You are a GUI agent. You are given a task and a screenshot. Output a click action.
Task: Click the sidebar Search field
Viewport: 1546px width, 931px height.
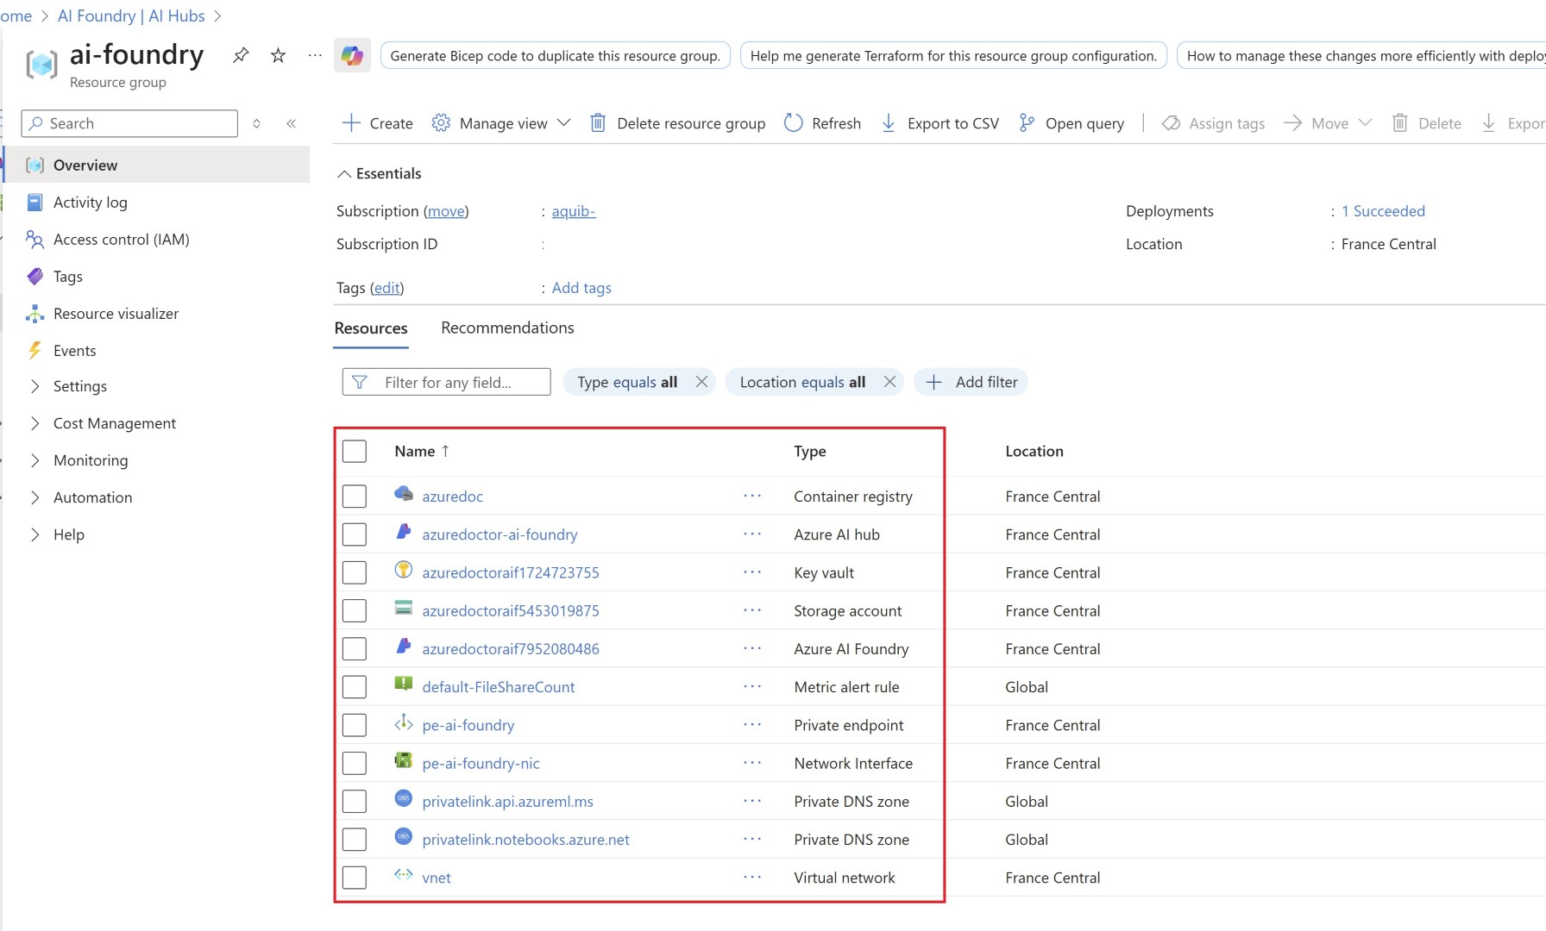pyautogui.click(x=129, y=123)
